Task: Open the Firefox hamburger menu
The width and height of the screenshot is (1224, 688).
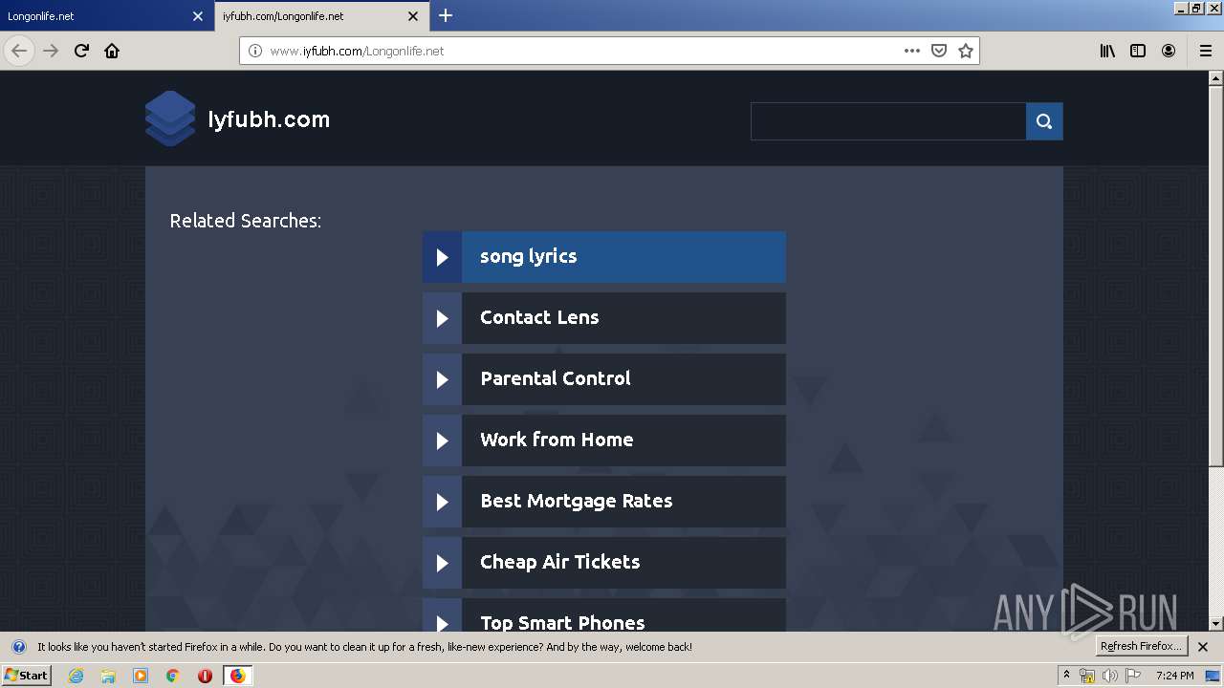Action: tap(1206, 51)
